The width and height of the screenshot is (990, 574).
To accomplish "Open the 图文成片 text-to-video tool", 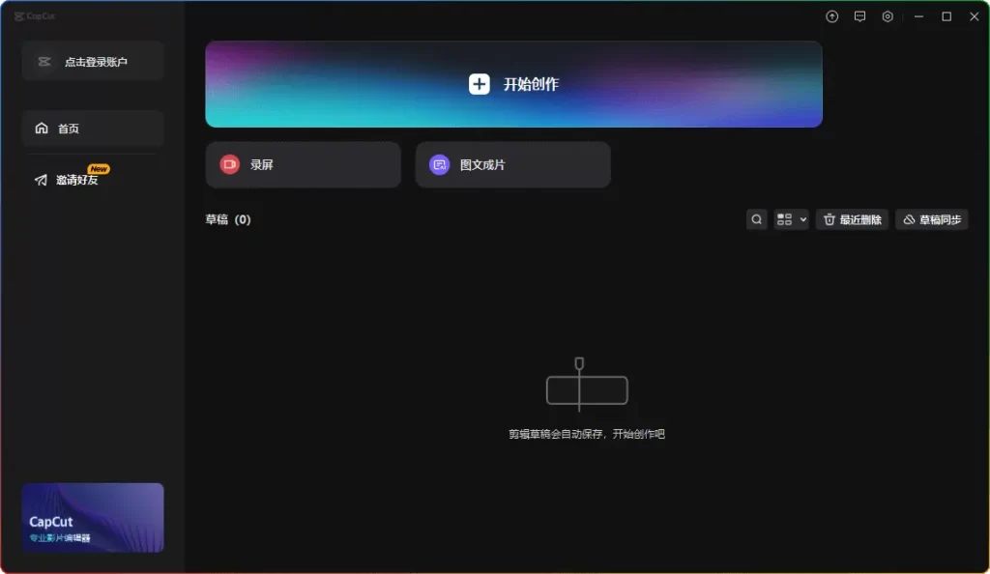I will point(512,164).
